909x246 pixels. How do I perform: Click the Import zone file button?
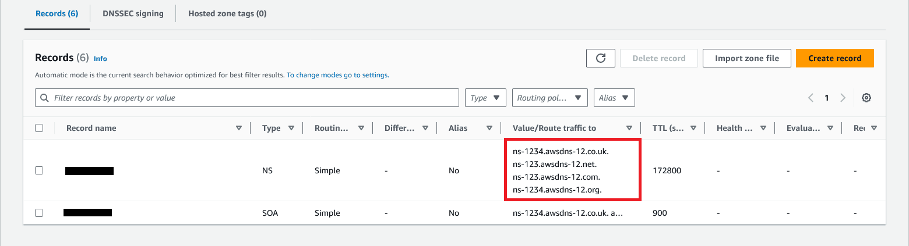[x=746, y=58]
